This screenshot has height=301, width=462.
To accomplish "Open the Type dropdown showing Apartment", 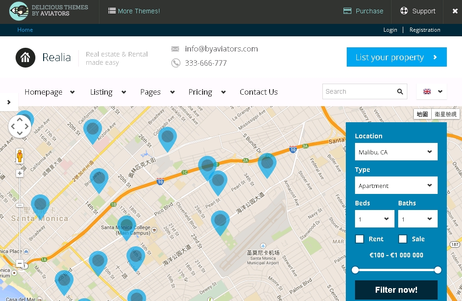I will 396,185.
